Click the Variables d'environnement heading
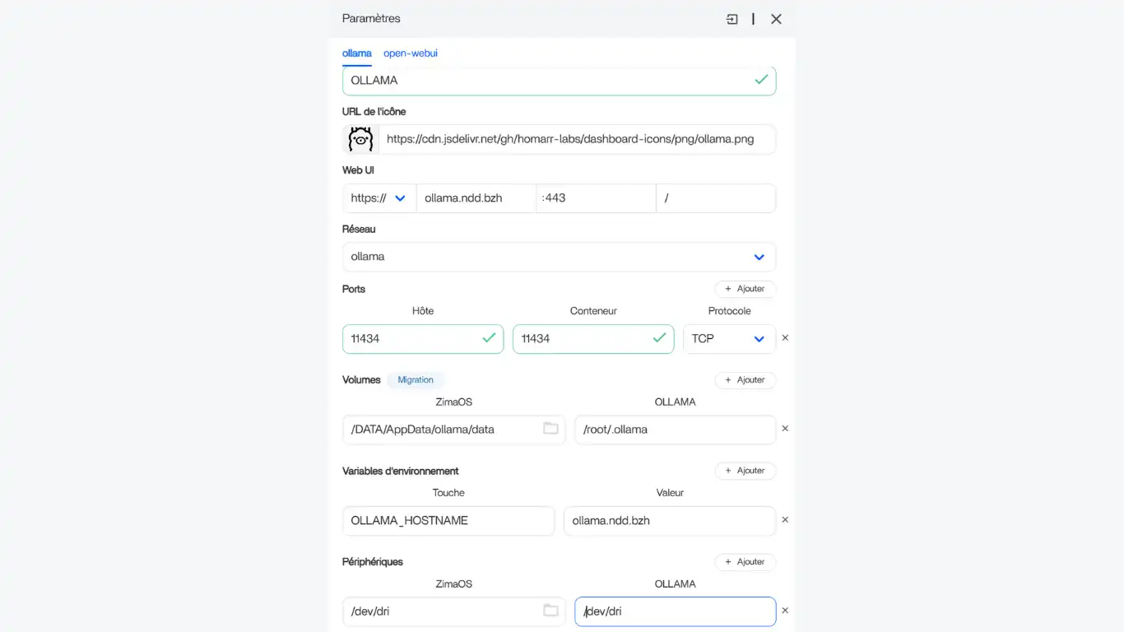This screenshot has width=1124, height=632. 401,472
